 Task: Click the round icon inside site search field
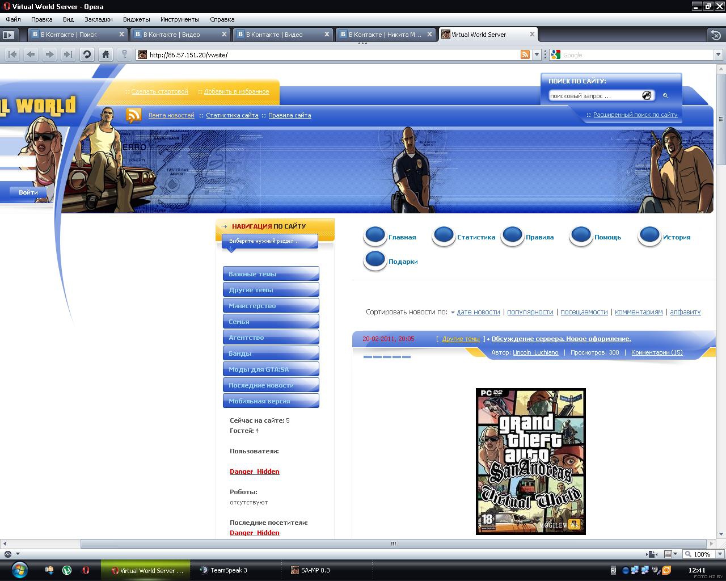click(647, 95)
